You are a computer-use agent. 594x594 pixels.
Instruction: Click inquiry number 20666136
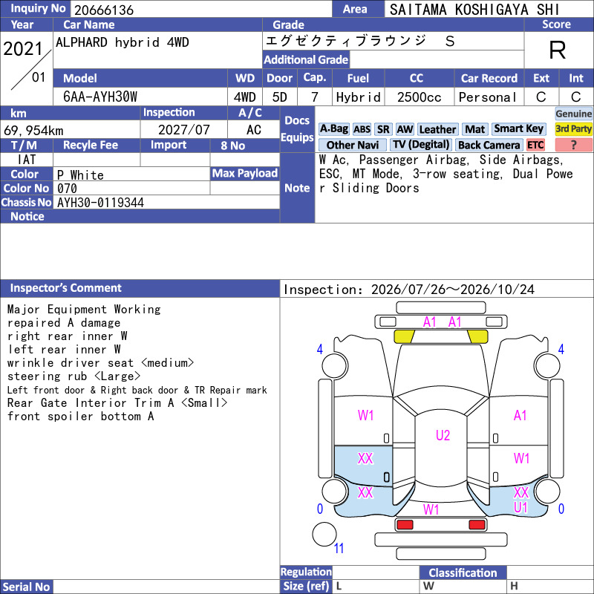[x=104, y=10]
